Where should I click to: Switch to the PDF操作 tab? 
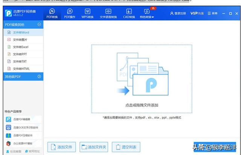(x=70, y=14)
